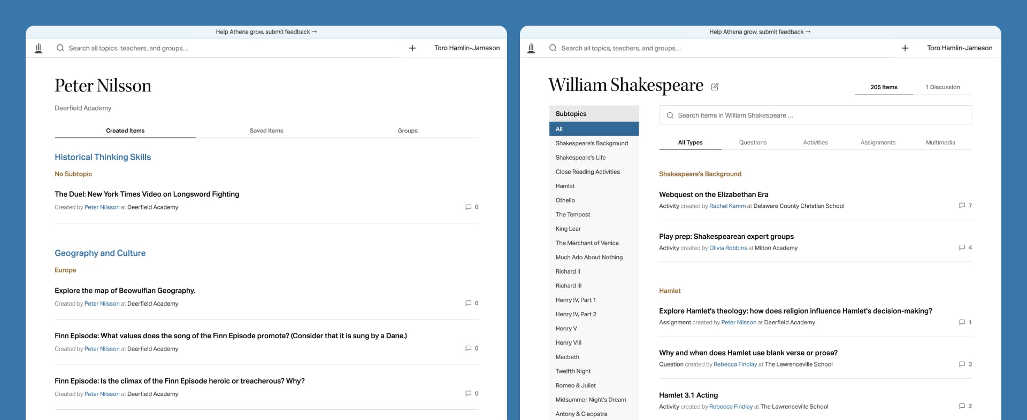Click comment icon for Beowulfian Geography item
Screen dimensions: 1027x420
[469, 303]
